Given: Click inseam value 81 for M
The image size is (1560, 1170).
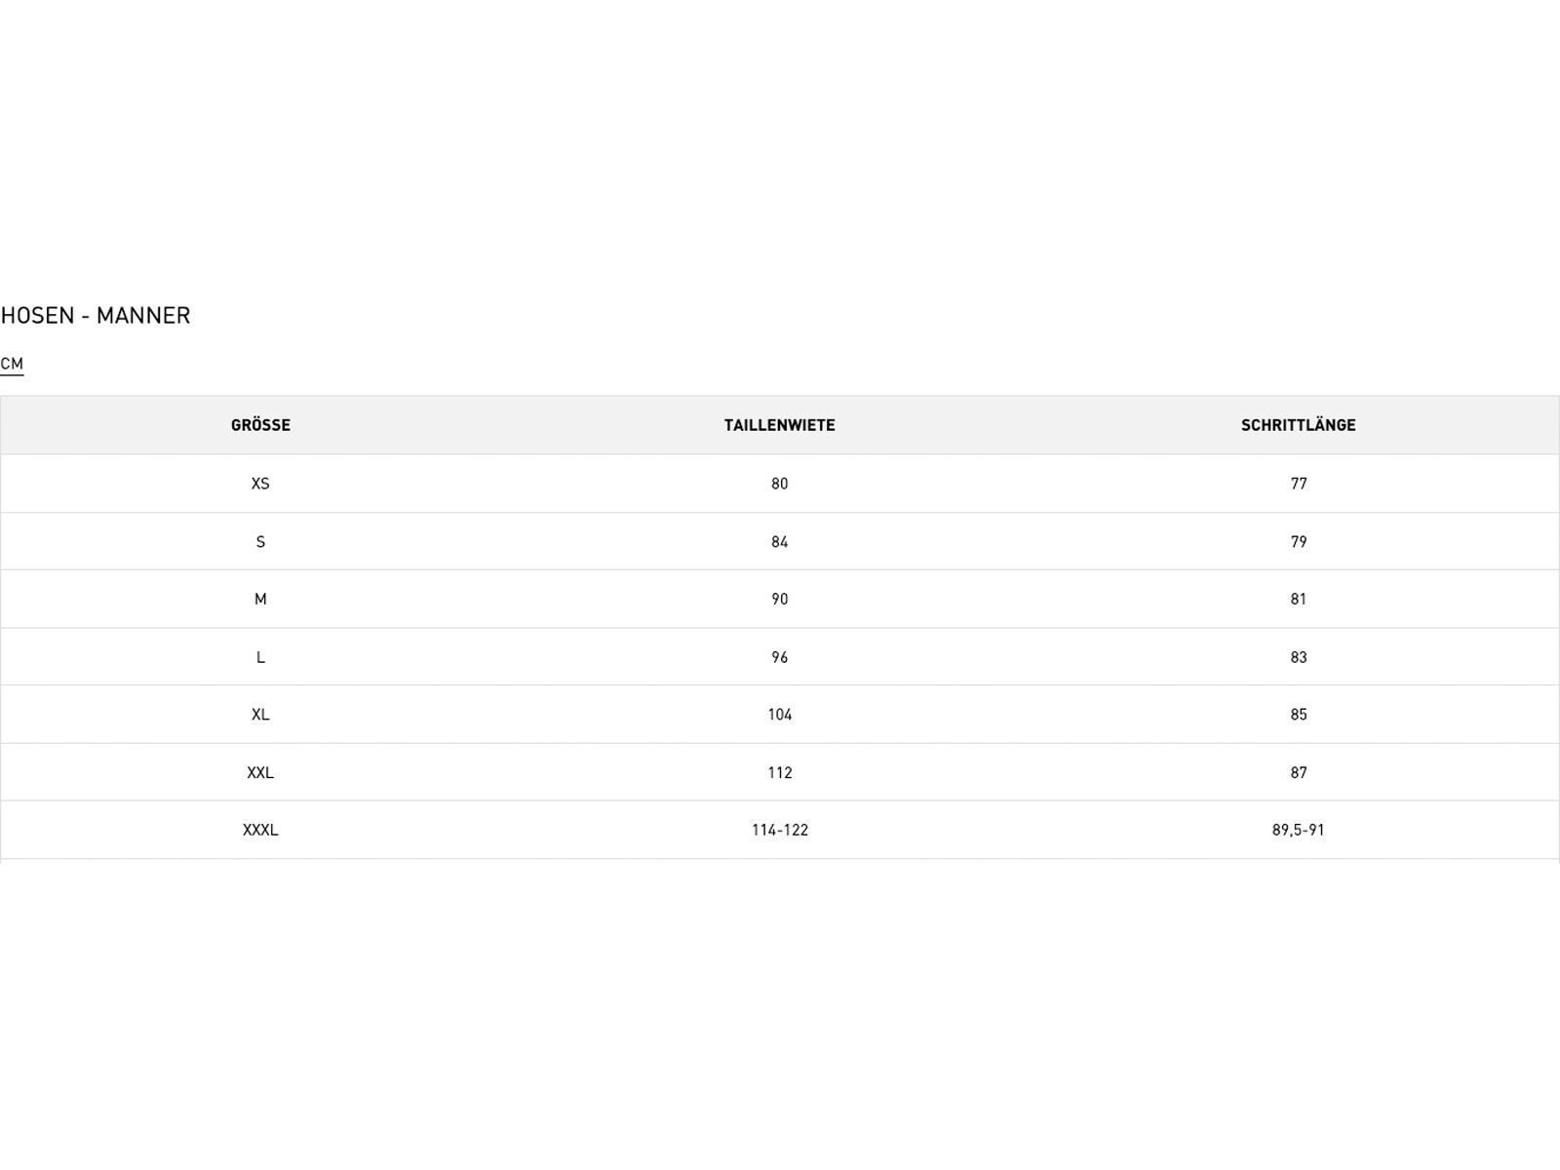Looking at the screenshot, I should click(x=1298, y=600).
